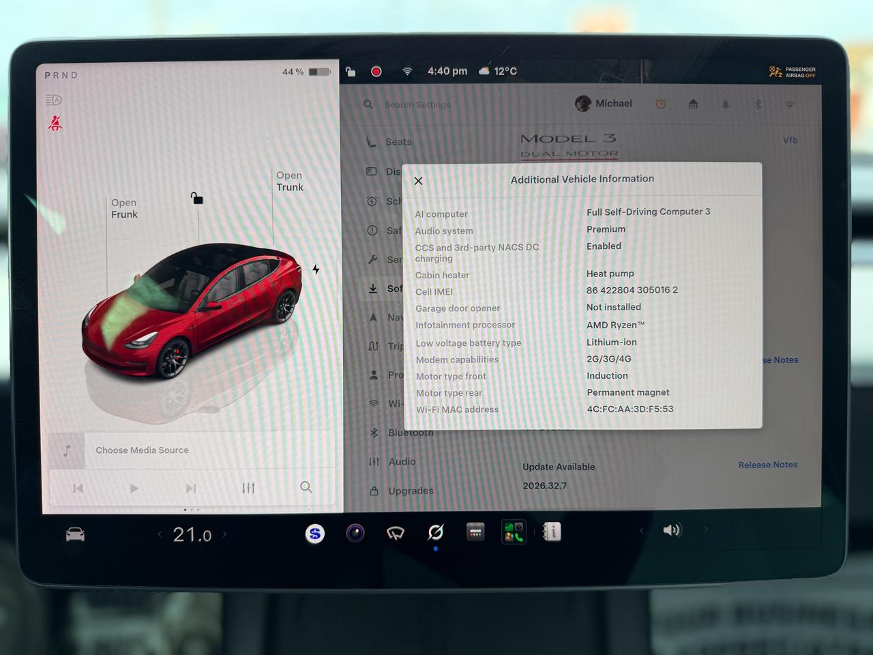Tap the HomeLink garage icon
Screen dimensions: 873x655
693,104
